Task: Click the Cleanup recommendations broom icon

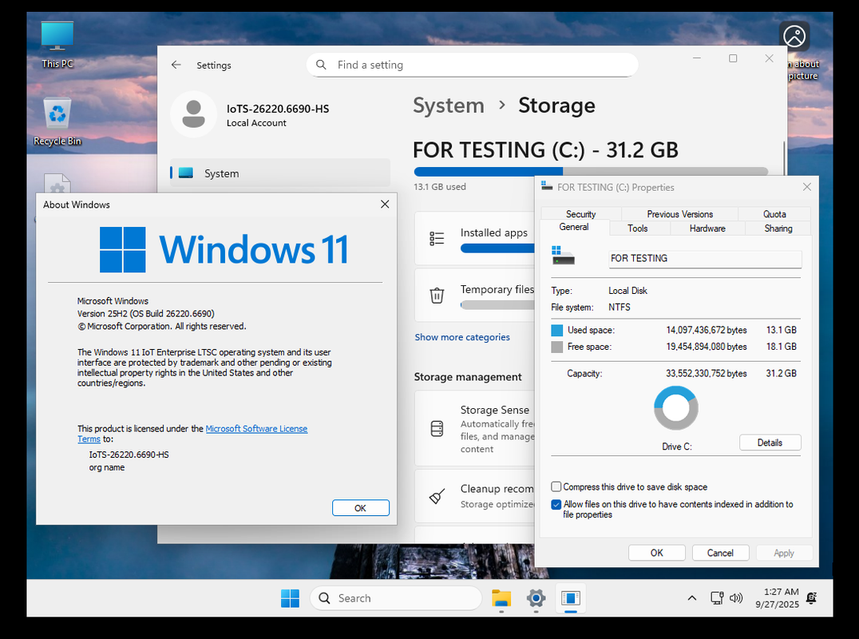Action: (x=437, y=497)
